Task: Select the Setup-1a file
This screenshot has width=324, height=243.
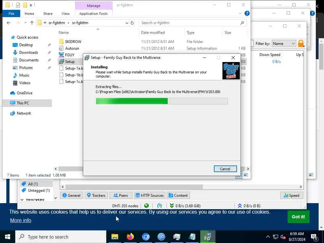Action: pos(71,68)
